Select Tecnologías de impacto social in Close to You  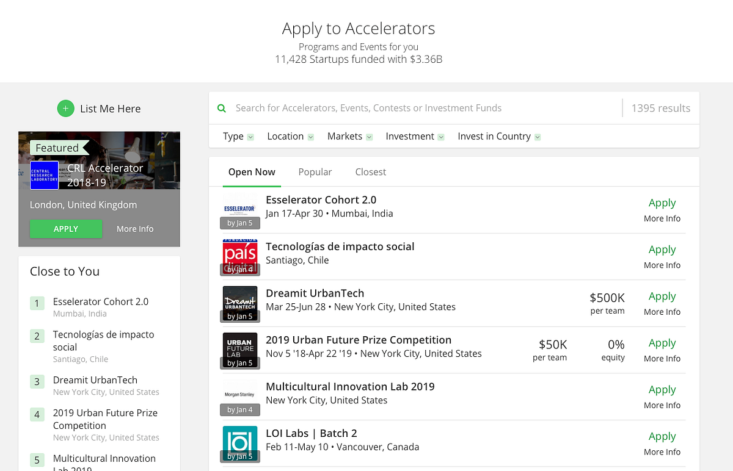click(104, 340)
